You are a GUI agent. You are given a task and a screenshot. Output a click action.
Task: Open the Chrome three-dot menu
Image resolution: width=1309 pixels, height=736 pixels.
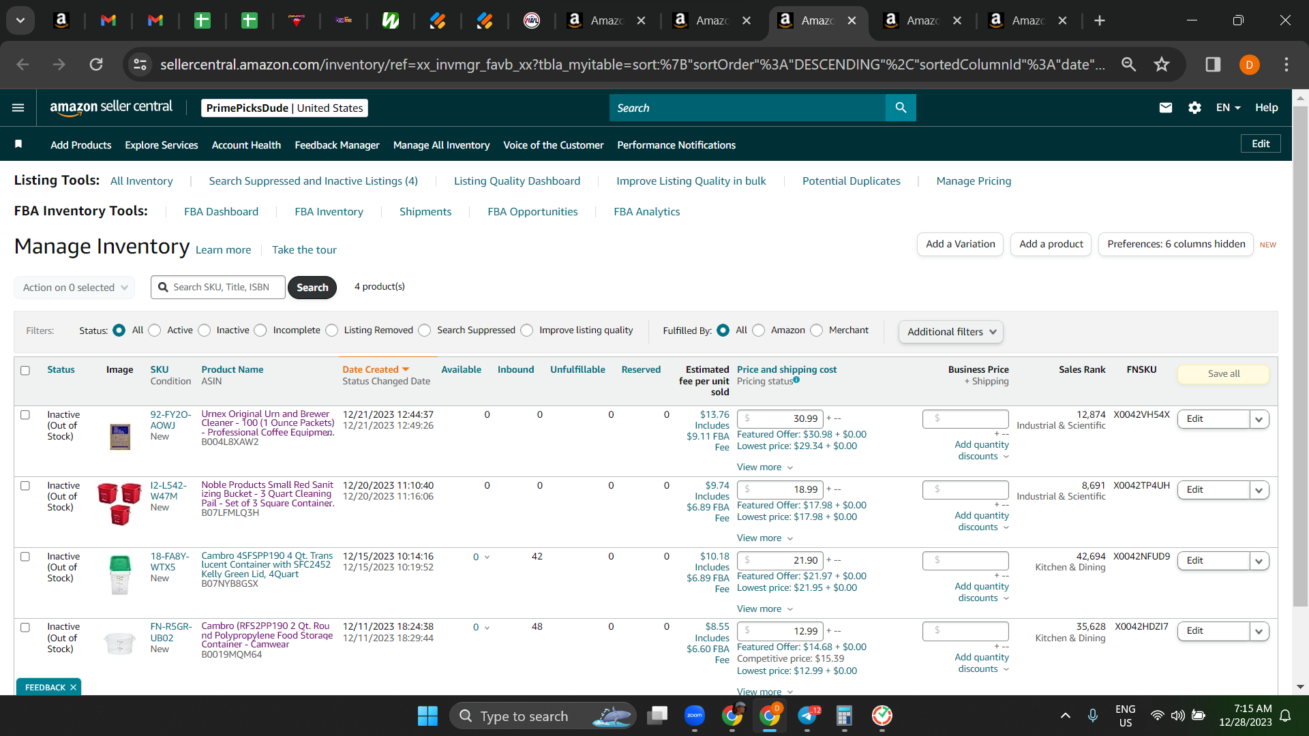[x=1287, y=65]
